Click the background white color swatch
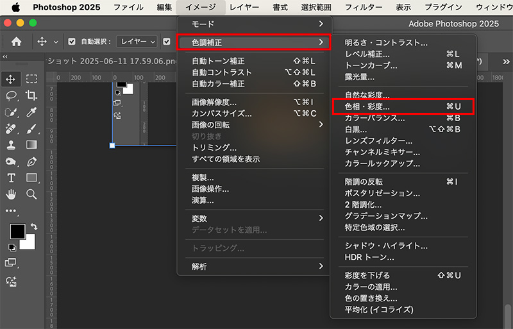This screenshot has width=513, height=329. [29, 244]
